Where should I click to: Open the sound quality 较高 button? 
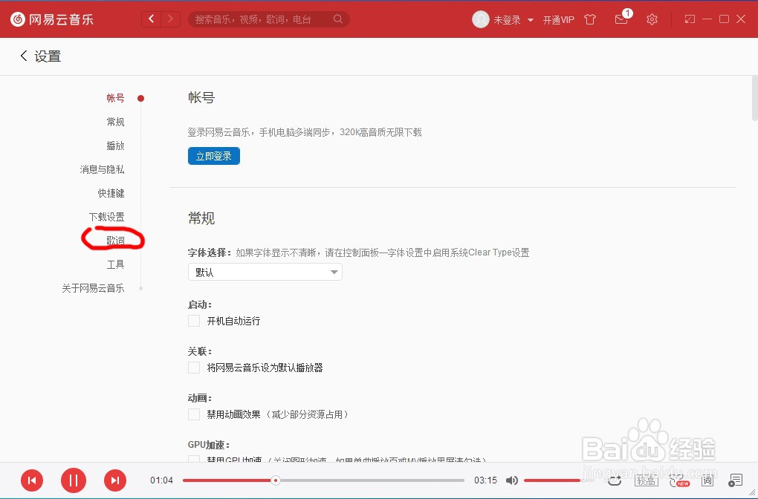coord(646,480)
